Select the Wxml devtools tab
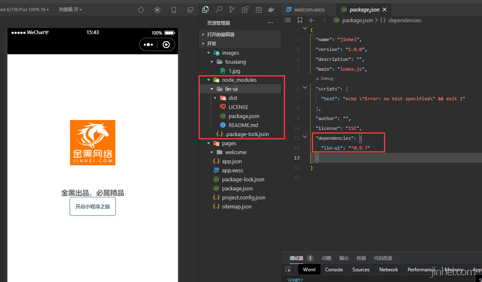Viewport: 482px width, 282px height. point(309,269)
